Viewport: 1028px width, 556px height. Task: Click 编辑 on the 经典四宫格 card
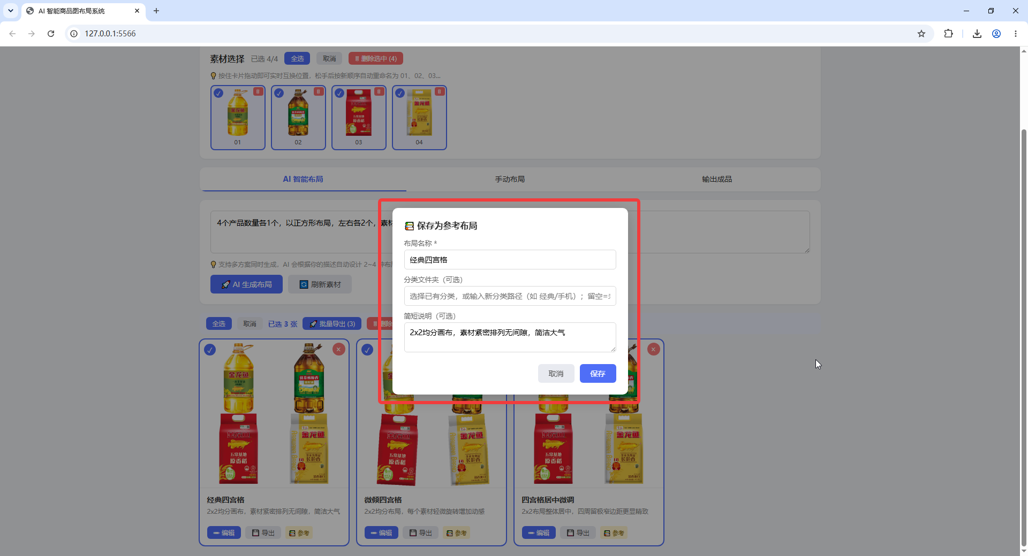click(224, 533)
